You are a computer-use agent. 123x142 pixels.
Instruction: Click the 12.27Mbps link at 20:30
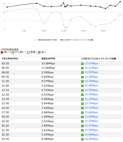[91, 126]
